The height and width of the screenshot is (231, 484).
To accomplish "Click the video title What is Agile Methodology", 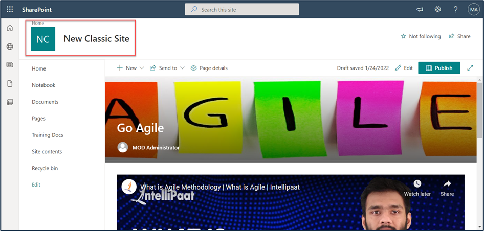I will click(x=220, y=187).
